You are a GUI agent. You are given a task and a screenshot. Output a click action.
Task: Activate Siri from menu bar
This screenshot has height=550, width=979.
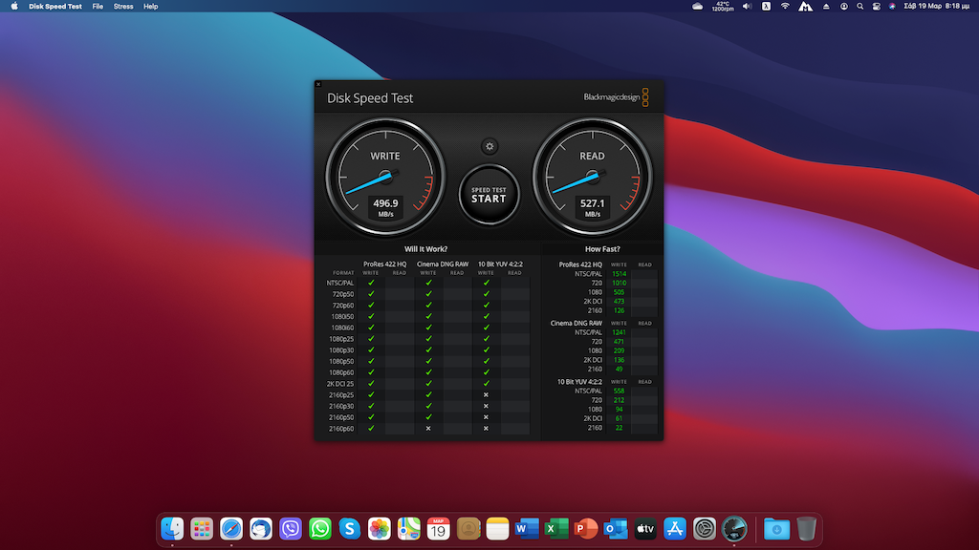[892, 7]
